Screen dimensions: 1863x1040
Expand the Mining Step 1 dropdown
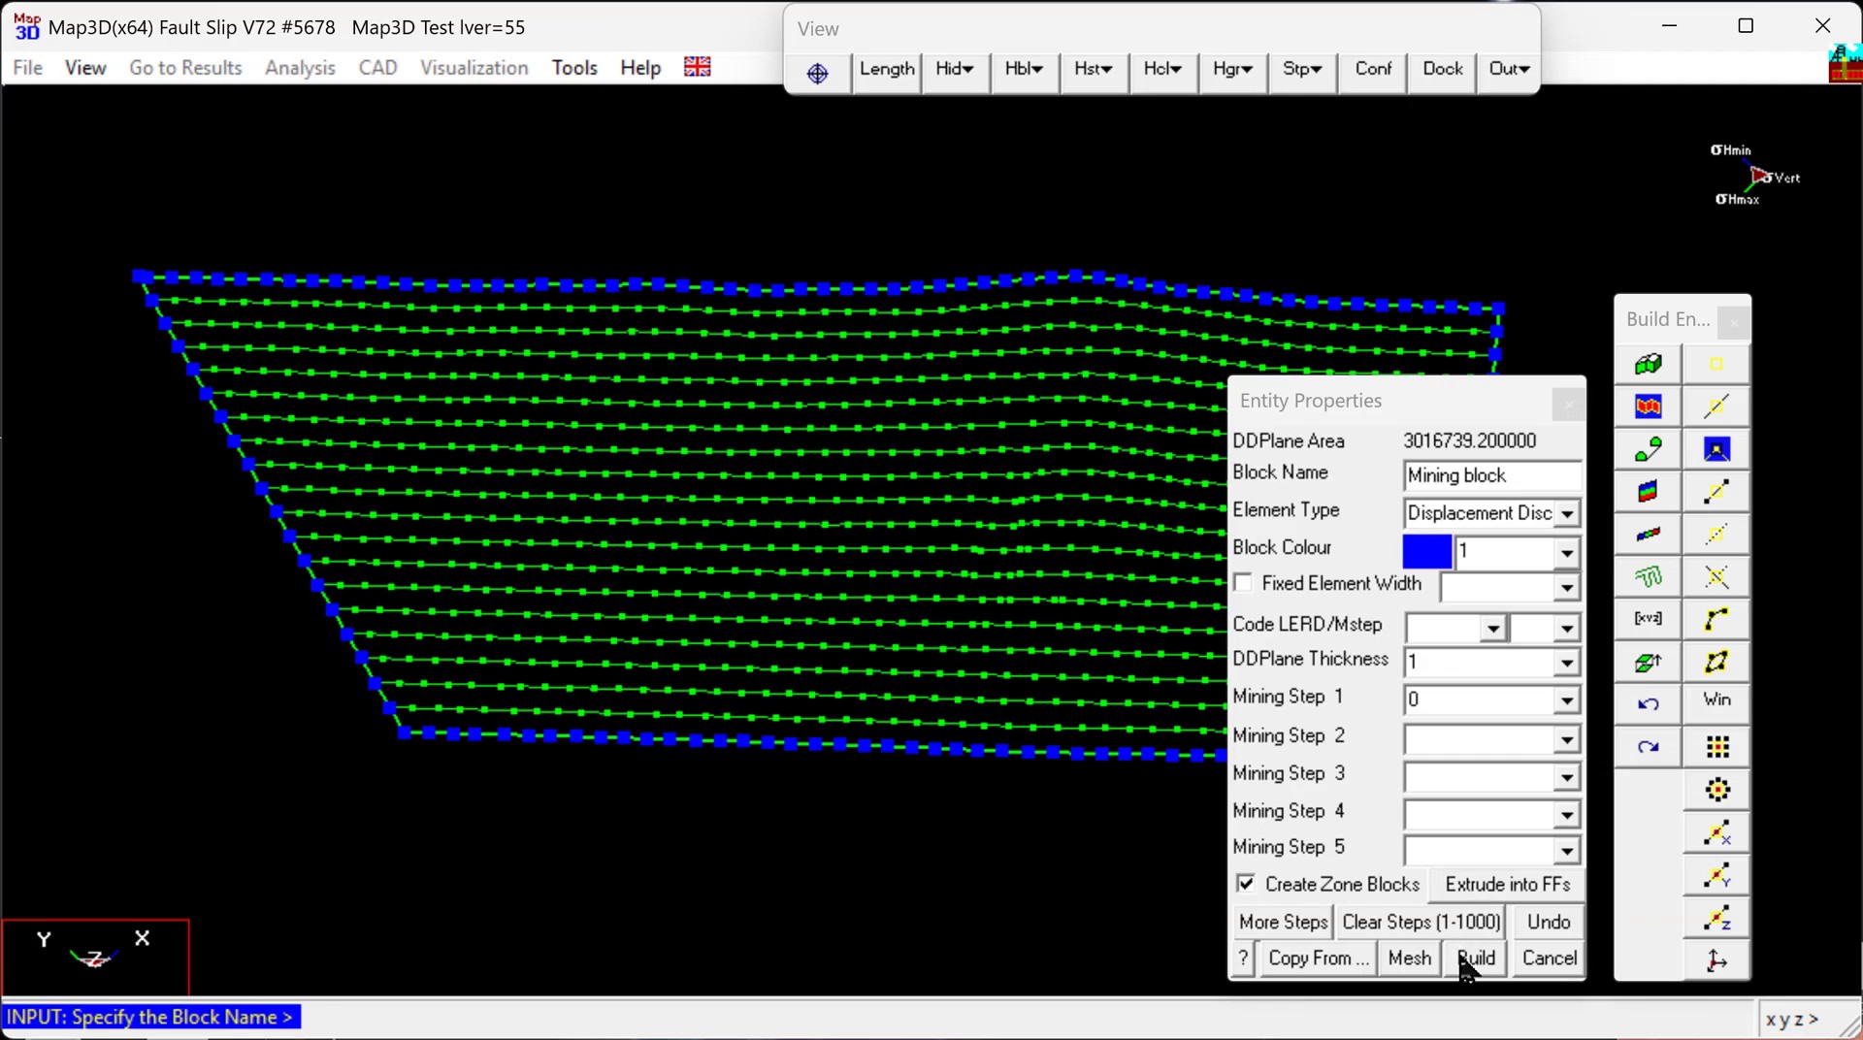1567,700
